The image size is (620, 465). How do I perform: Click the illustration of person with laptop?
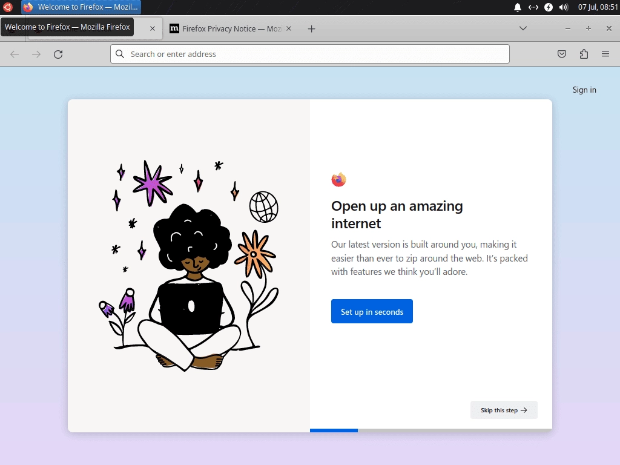189,265
